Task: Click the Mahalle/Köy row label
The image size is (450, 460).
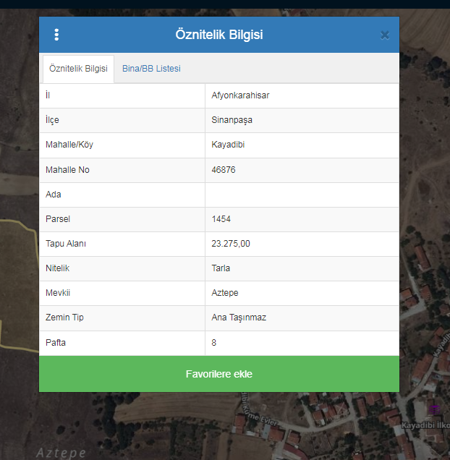Action: pyautogui.click(x=69, y=145)
